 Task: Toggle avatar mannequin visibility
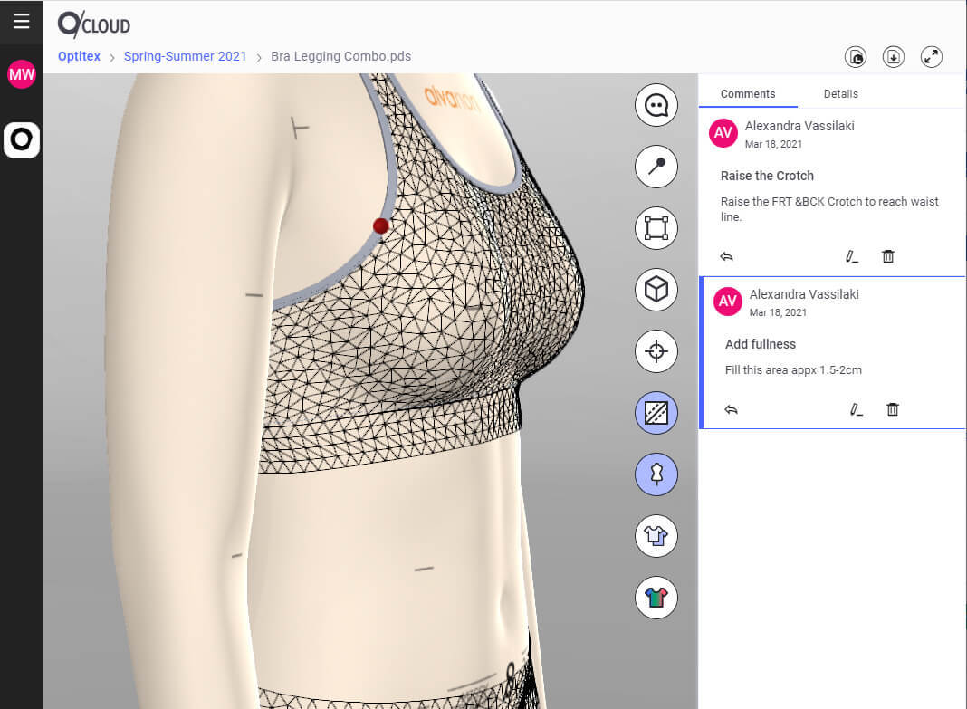coord(656,474)
